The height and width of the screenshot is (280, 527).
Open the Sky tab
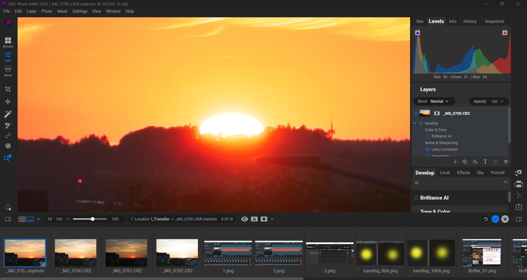(x=480, y=173)
